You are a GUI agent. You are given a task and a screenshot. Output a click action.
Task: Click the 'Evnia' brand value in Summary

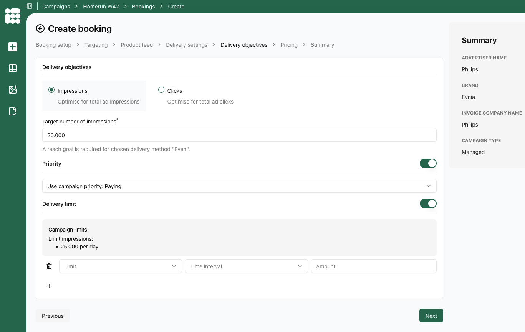pyautogui.click(x=468, y=97)
